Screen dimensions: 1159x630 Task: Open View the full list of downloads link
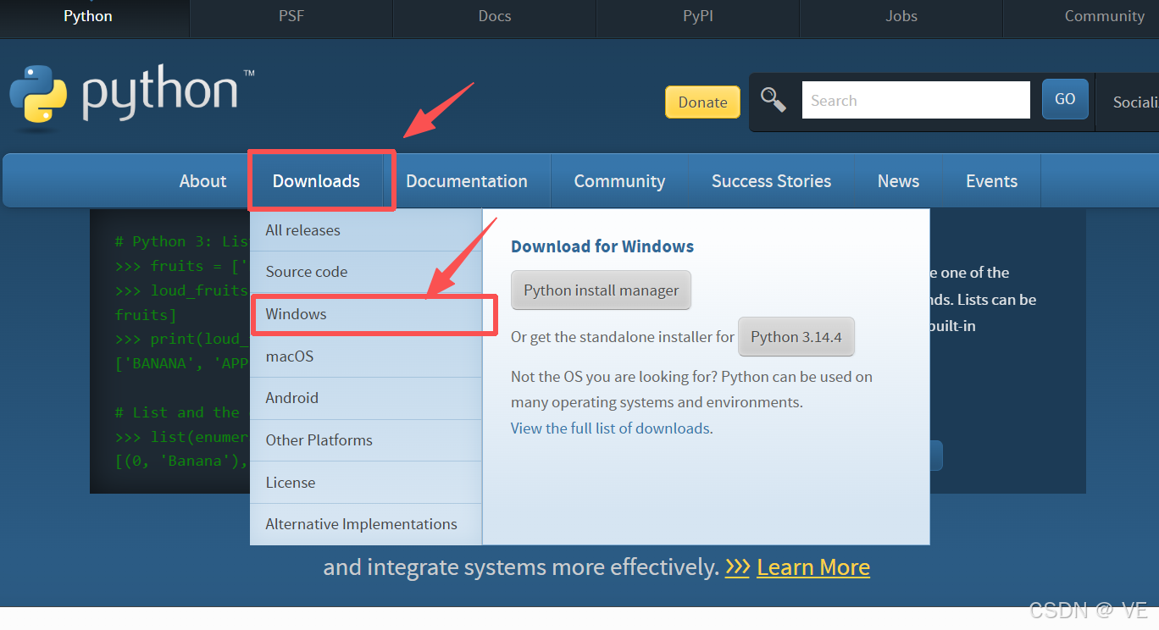click(x=612, y=428)
